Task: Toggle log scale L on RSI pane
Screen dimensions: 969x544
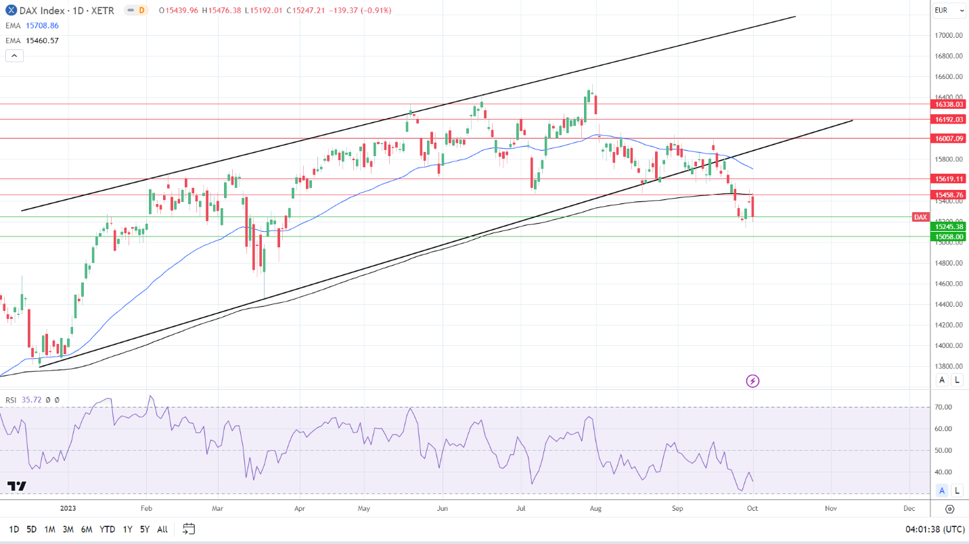Action: [x=957, y=491]
